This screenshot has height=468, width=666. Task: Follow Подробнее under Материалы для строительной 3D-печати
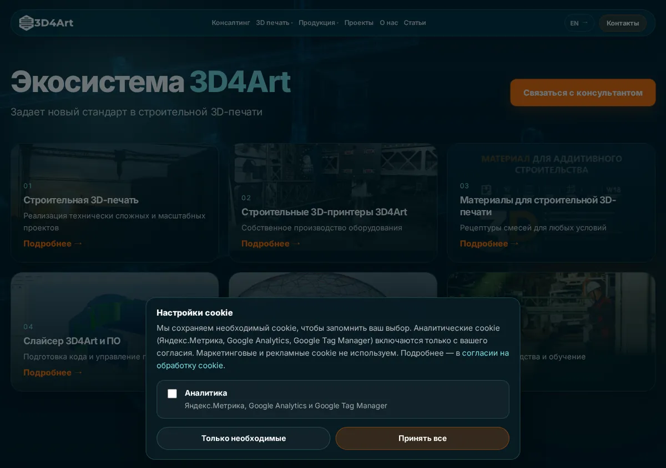[490, 243]
